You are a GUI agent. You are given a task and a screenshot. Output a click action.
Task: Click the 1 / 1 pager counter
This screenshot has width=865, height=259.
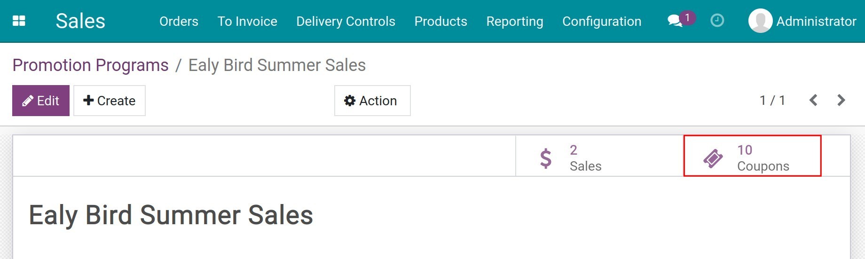click(x=772, y=100)
